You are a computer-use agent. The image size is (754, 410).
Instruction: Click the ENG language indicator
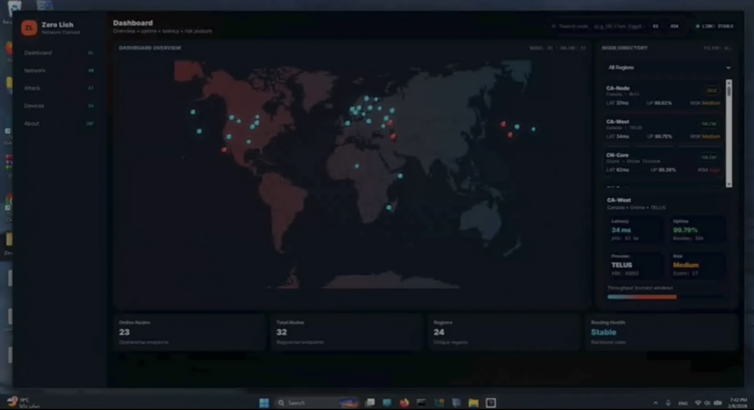click(683, 403)
